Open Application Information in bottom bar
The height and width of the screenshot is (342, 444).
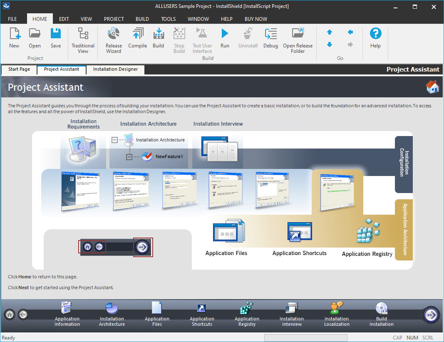[67, 314]
